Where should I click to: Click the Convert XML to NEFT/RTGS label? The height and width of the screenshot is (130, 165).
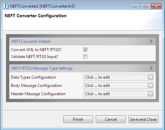coord(36,50)
